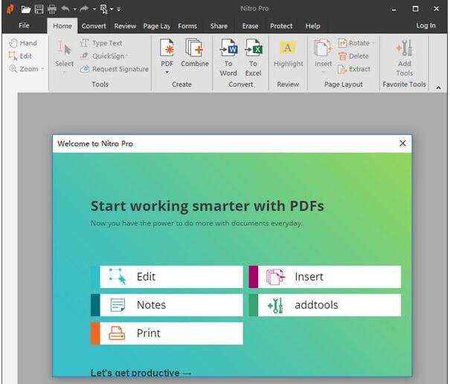Open the Notes tile in welcome dialog

(167, 305)
